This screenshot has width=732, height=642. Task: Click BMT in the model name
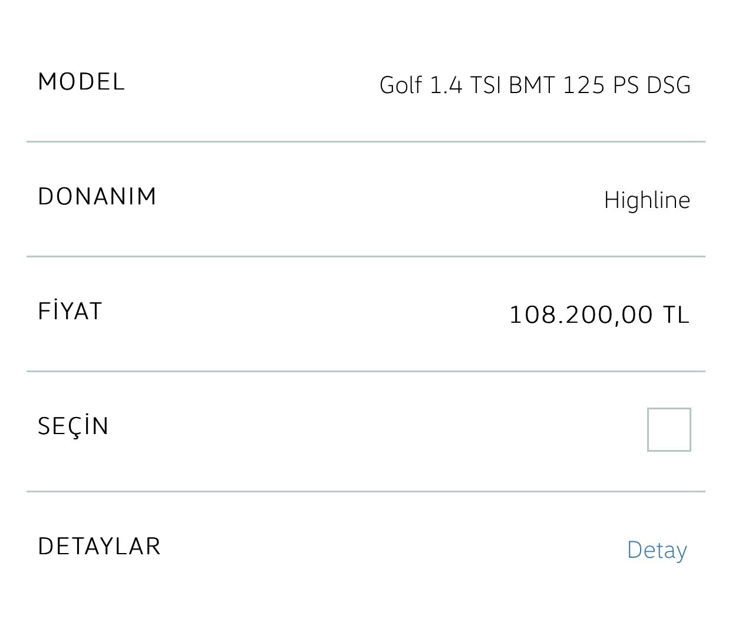[x=532, y=85]
